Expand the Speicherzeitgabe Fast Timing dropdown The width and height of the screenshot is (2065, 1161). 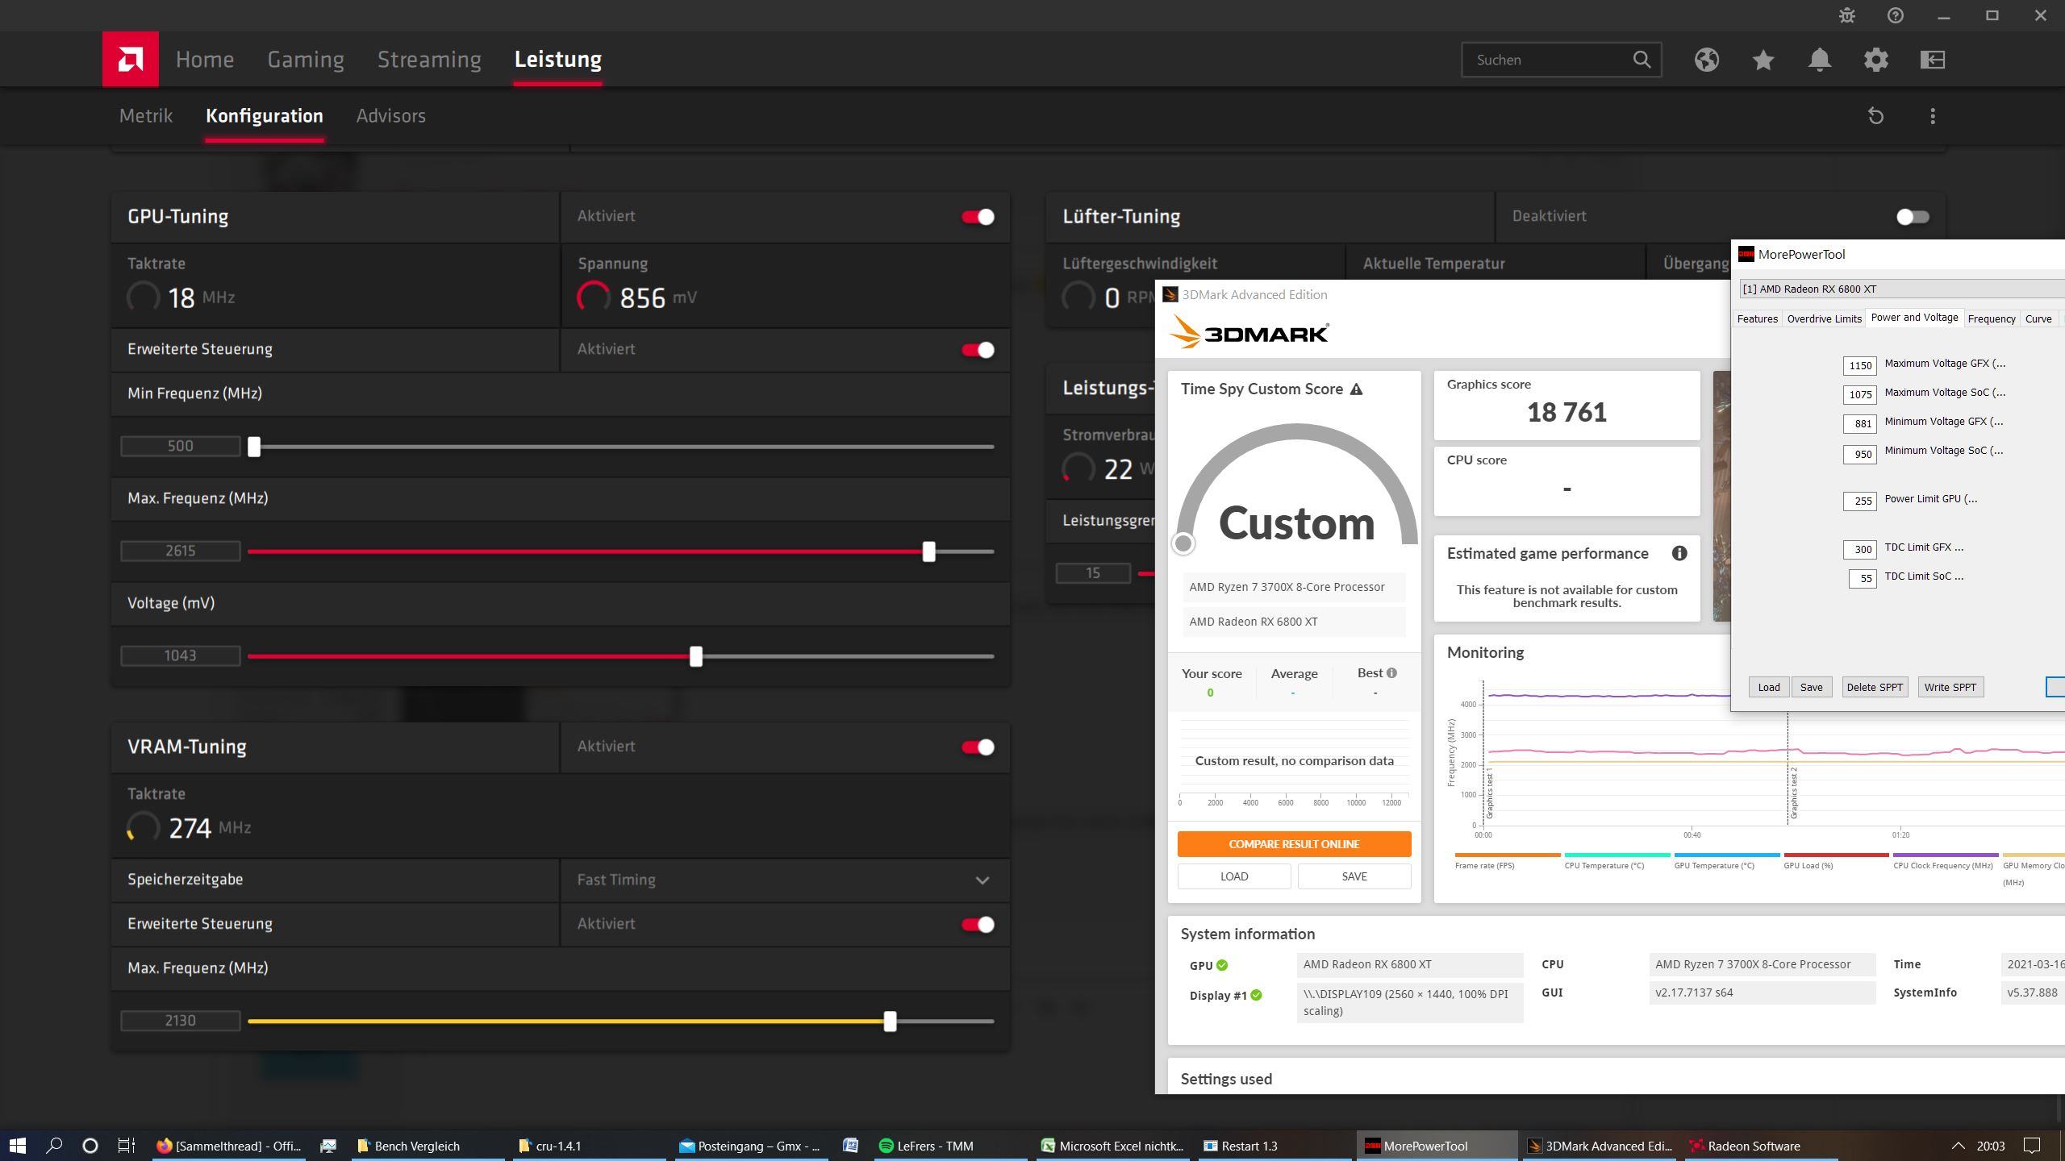tap(982, 880)
